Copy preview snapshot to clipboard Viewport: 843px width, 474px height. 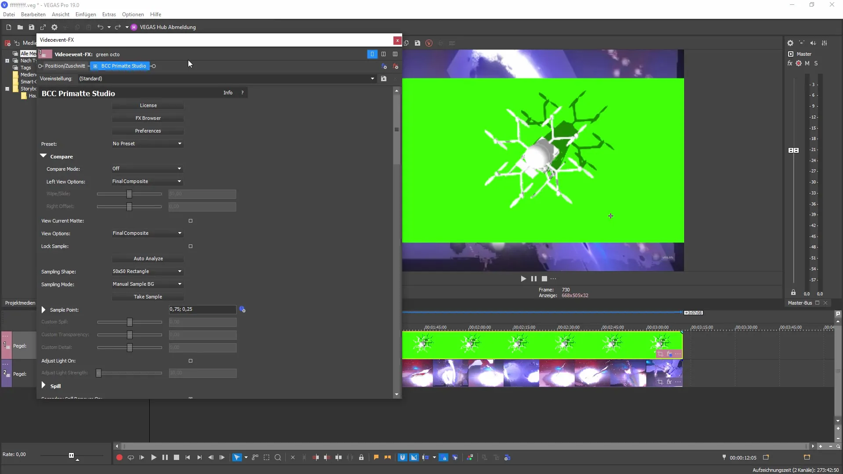click(x=406, y=43)
